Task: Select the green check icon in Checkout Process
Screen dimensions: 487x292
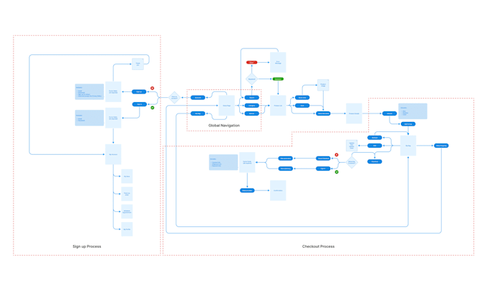Action: point(337,172)
